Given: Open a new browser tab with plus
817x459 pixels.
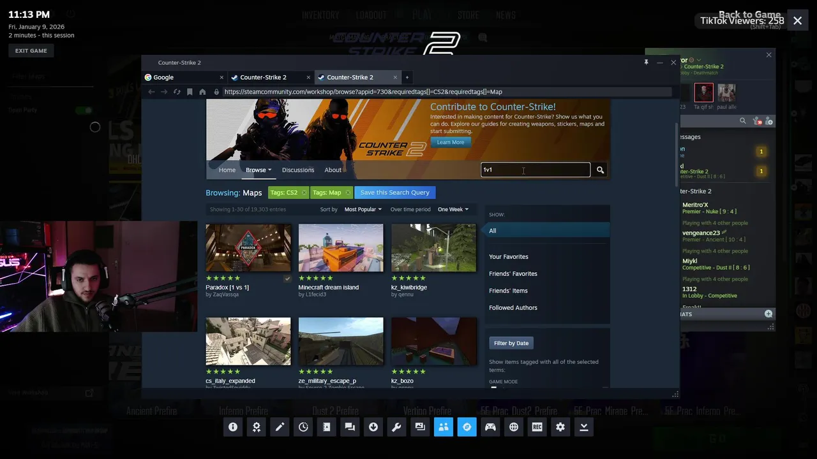Looking at the screenshot, I should coord(407,77).
